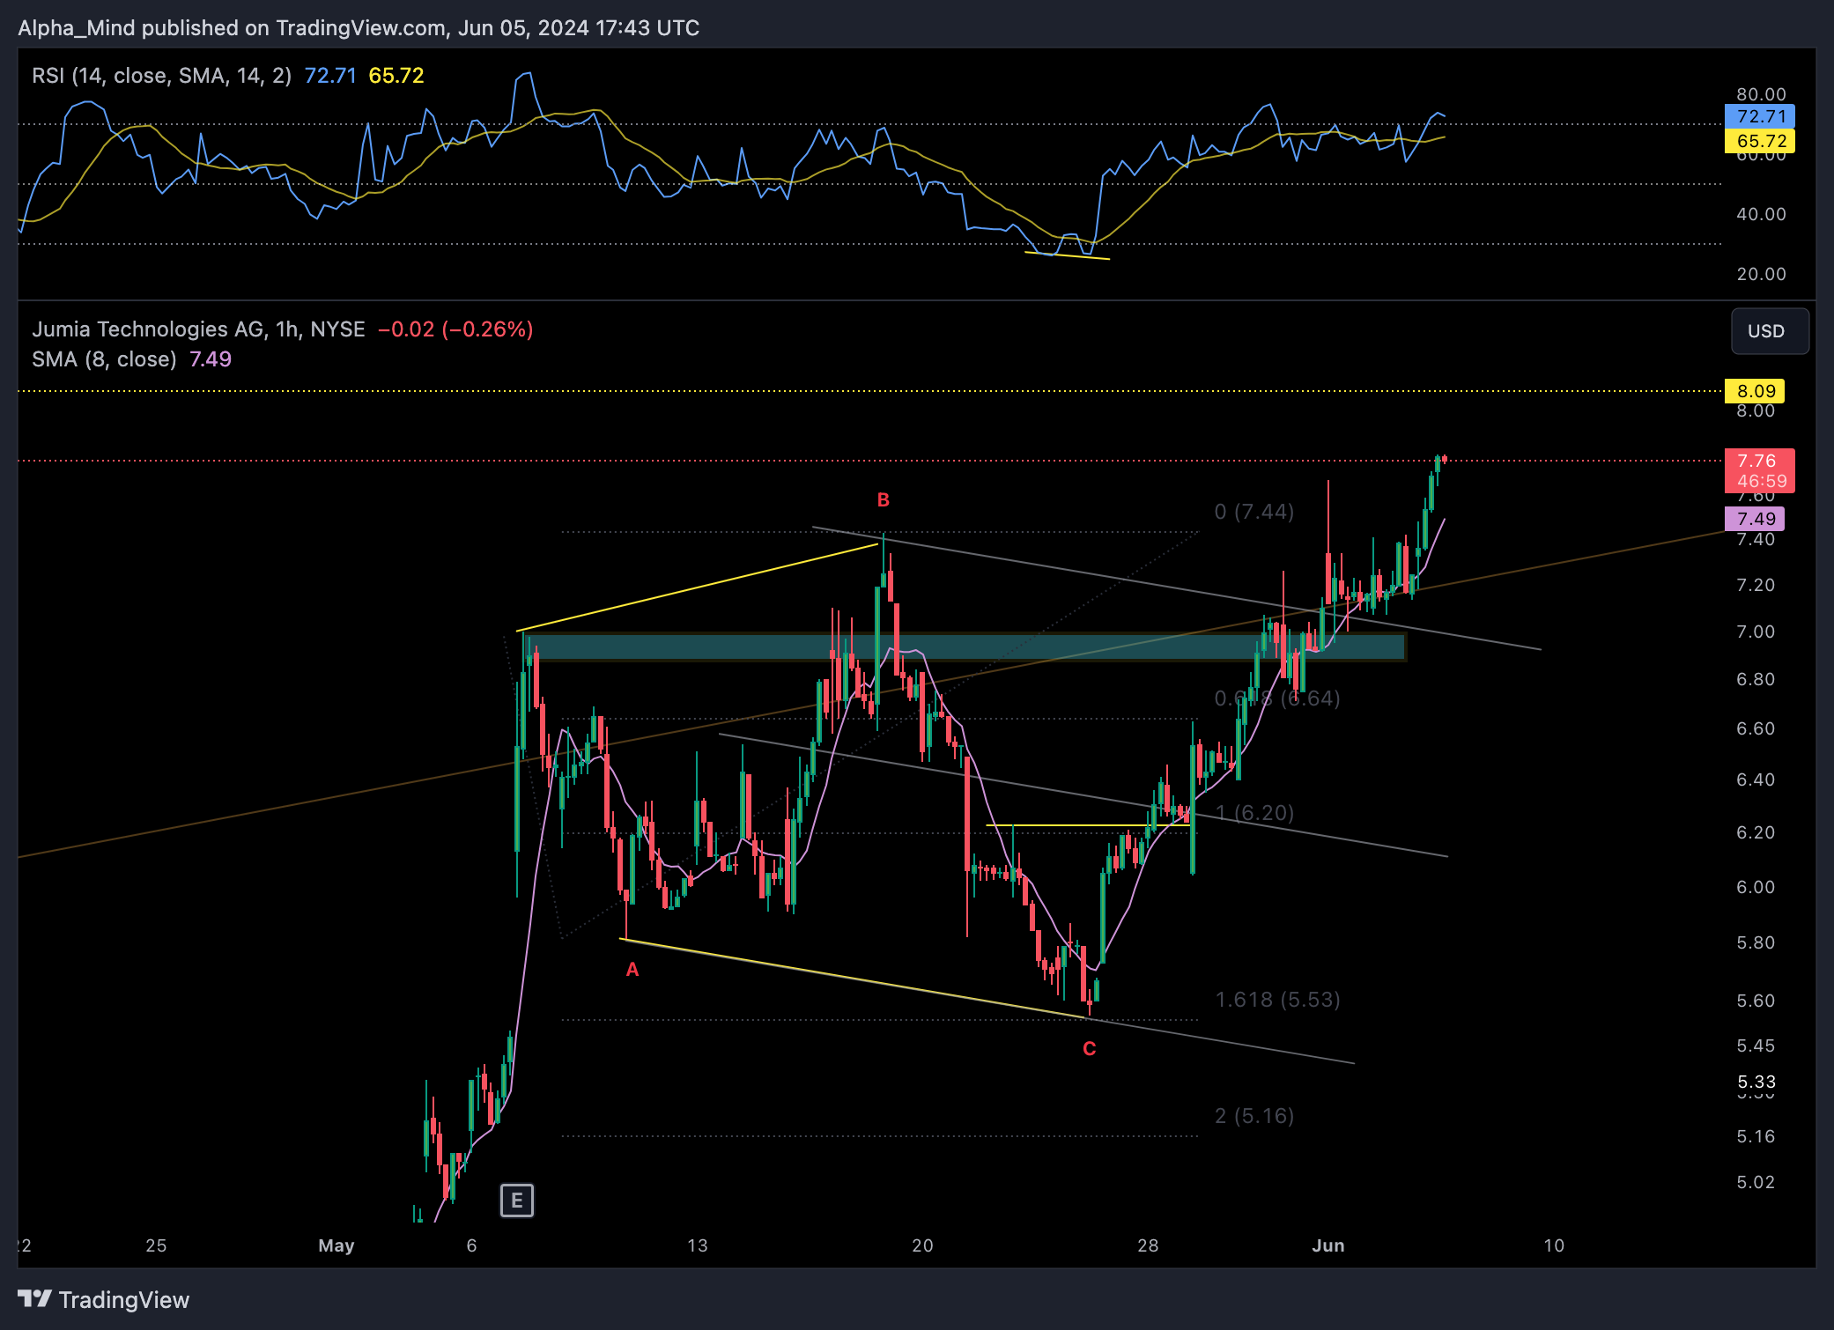Click the 28 date on time axis
The image size is (1834, 1330).
tap(1148, 1245)
